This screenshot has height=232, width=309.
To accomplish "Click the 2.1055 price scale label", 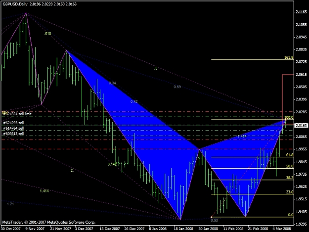I will click(301, 25).
